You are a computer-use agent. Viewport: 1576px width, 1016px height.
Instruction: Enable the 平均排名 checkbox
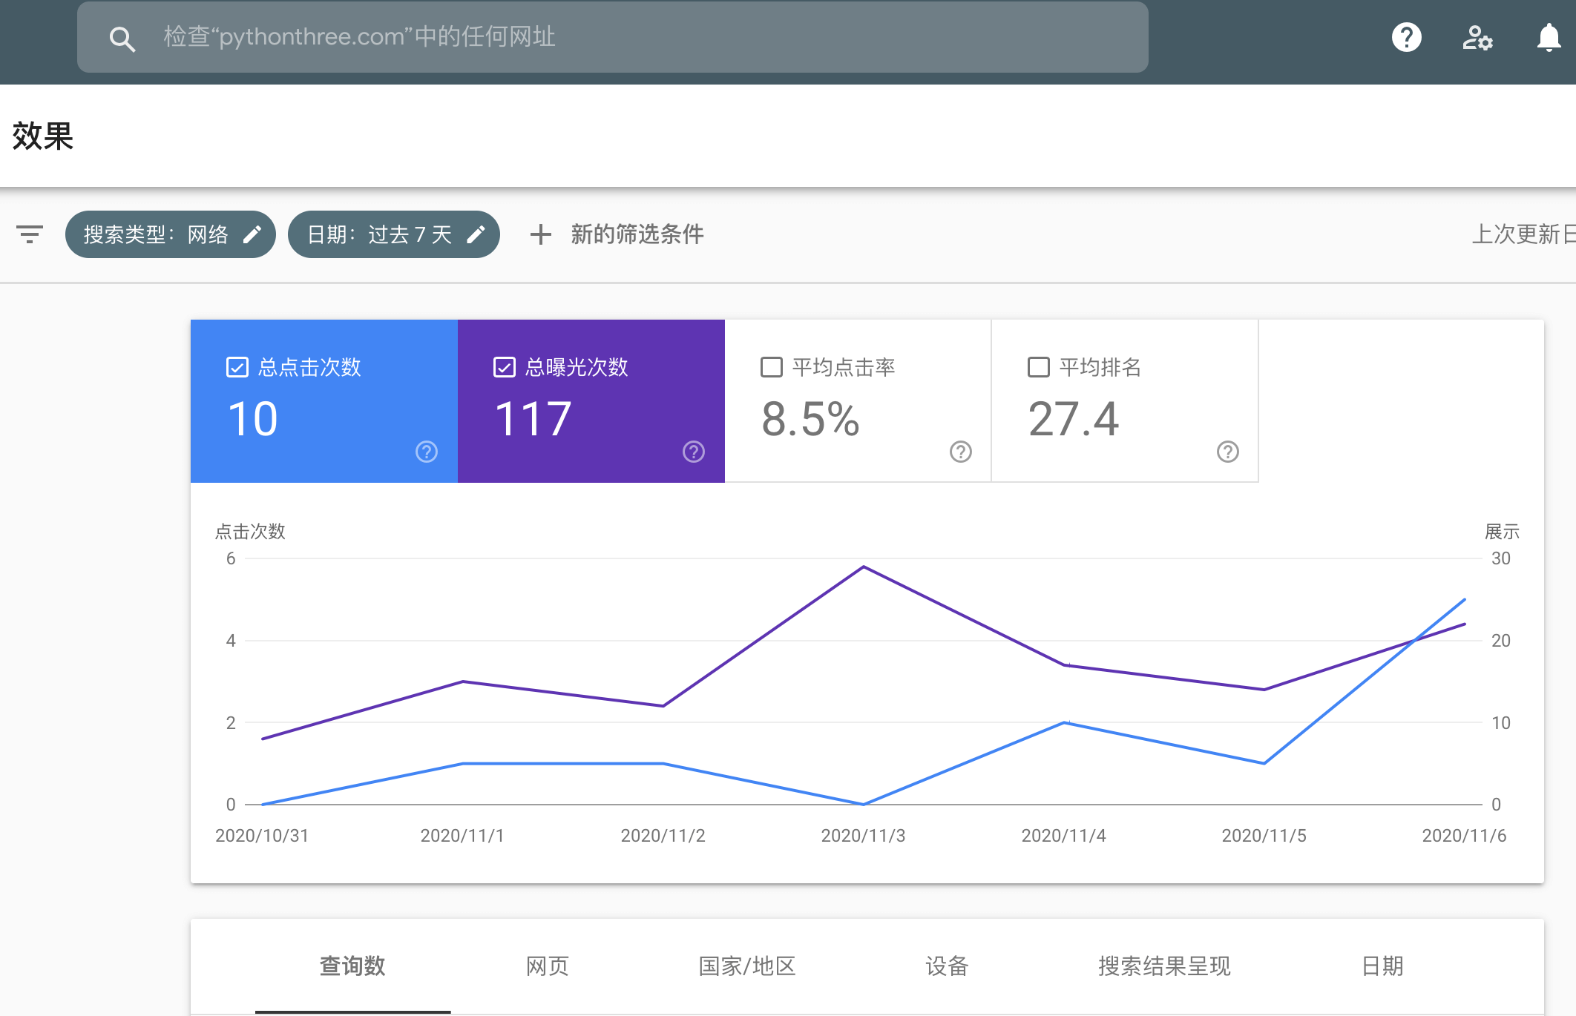(1039, 367)
